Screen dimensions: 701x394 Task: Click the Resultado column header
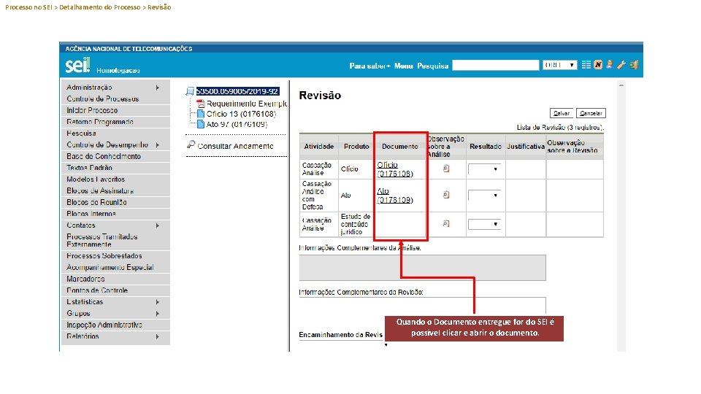[x=485, y=147]
